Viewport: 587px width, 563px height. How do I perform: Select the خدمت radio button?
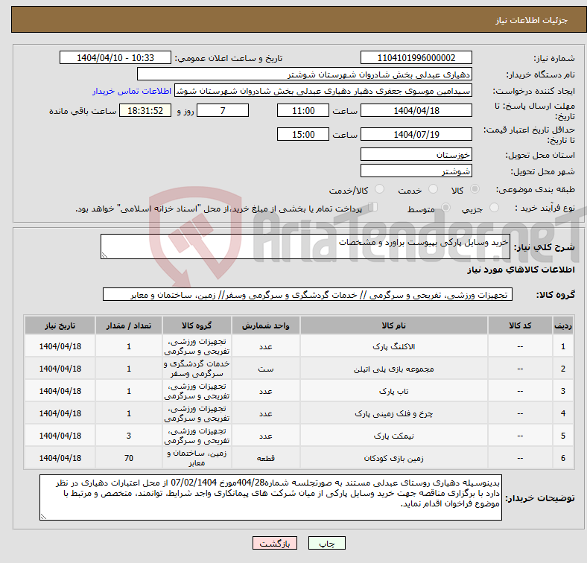pos(433,189)
